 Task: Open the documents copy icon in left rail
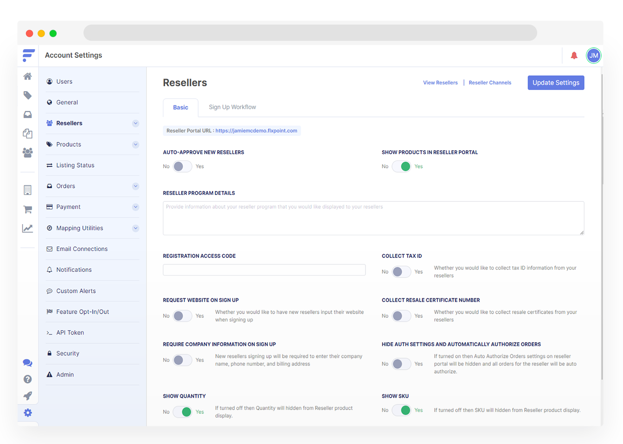click(28, 134)
